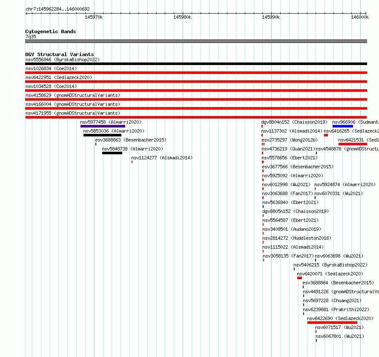The height and width of the screenshot is (357, 379).
Task: Click nsv6421531 variant label
Action: pos(359,140)
